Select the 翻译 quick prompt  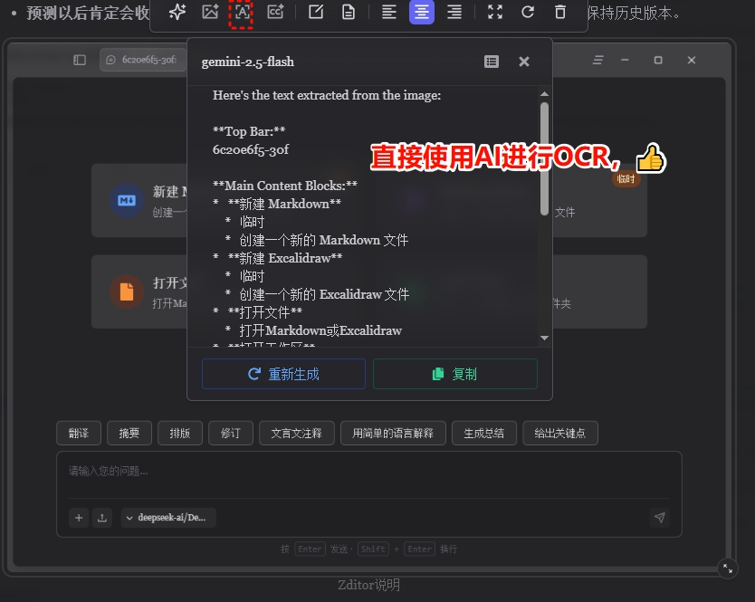click(x=79, y=433)
